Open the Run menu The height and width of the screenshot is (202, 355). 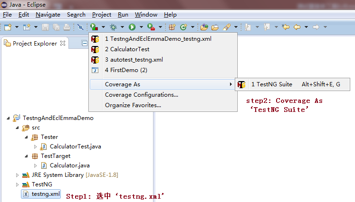[x=123, y=15]
